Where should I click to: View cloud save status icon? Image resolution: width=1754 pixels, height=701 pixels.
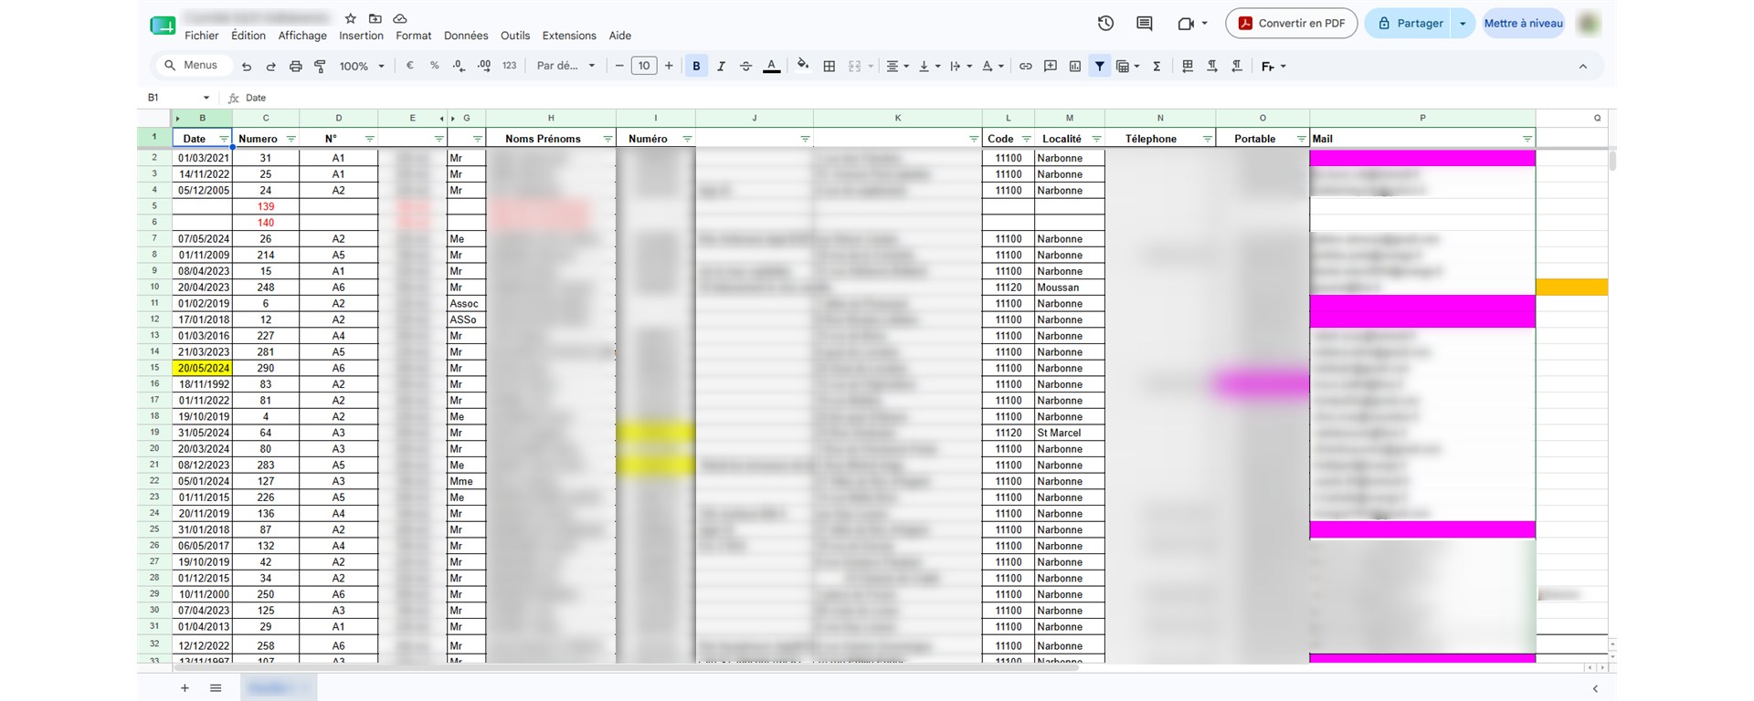click(x=400, y=18)
